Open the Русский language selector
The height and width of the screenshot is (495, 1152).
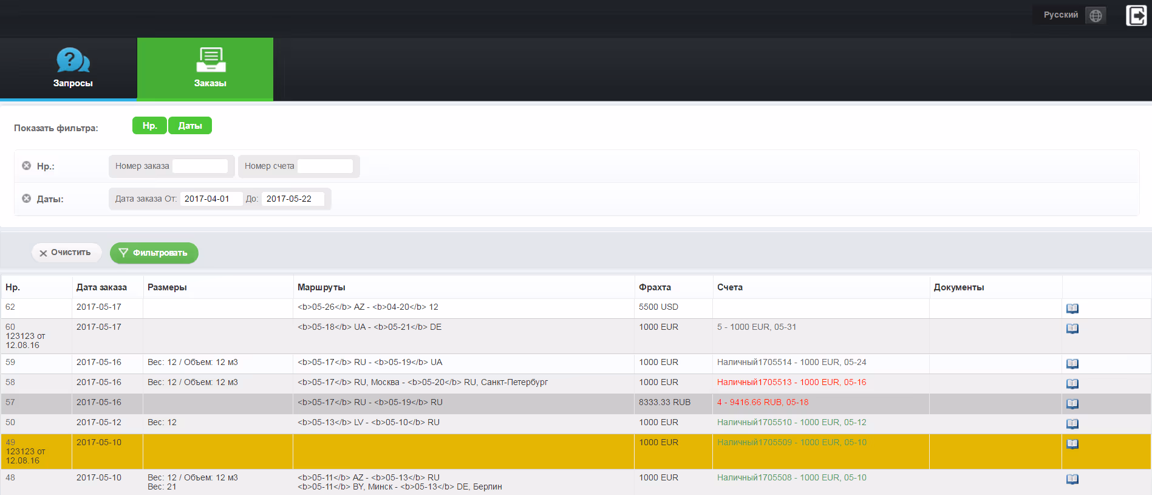coord(1061,15)
